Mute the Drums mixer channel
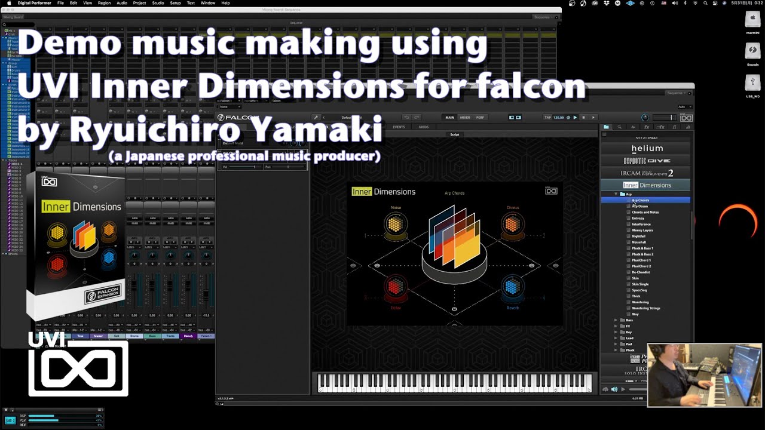 134,222
